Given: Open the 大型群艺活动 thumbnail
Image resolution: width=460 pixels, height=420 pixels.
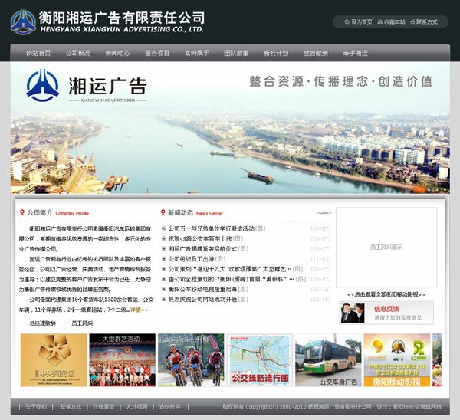Looking at the screenshot, I should click(122, 359).
